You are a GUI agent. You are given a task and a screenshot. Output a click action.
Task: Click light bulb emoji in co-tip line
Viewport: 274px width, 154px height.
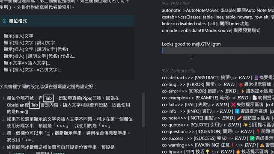click(x=207, y=151)
